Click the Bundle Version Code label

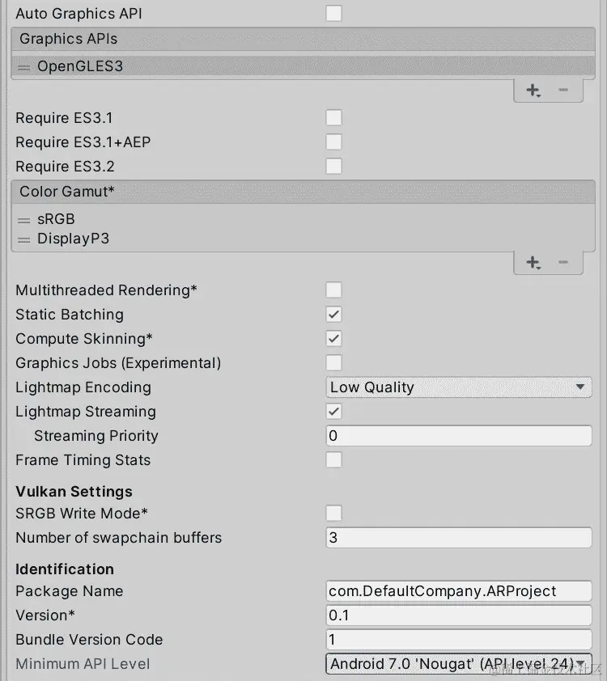tap(89, 639)
